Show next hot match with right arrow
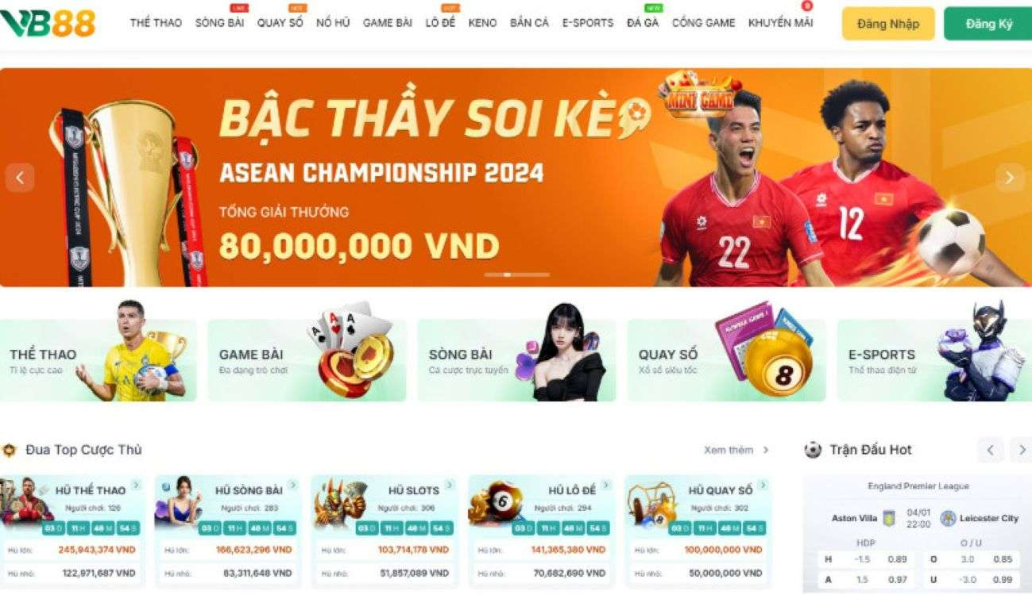This screenshot has height=595, width=1032. [x=1021, y=450]
